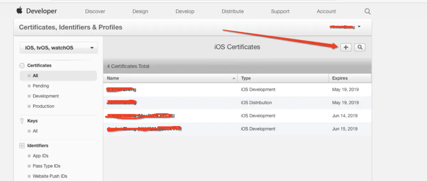The height and width of the screenshot is (181, 427).
Task: Open App IDs in Identifiers
Action: tap(40, 156)
